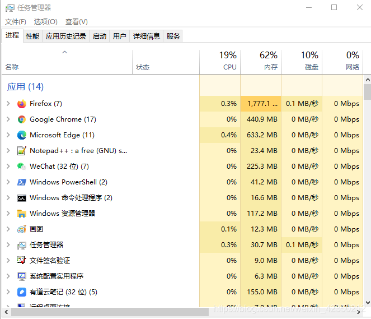Switch to the 服务 tab

[173, 36]
